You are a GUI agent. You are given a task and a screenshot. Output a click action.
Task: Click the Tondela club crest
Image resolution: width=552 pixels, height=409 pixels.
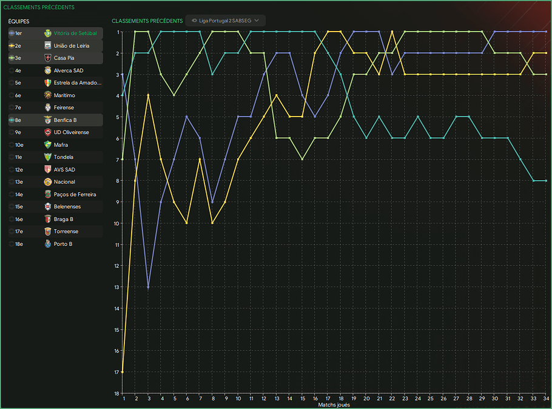click(x=48, y=157)
